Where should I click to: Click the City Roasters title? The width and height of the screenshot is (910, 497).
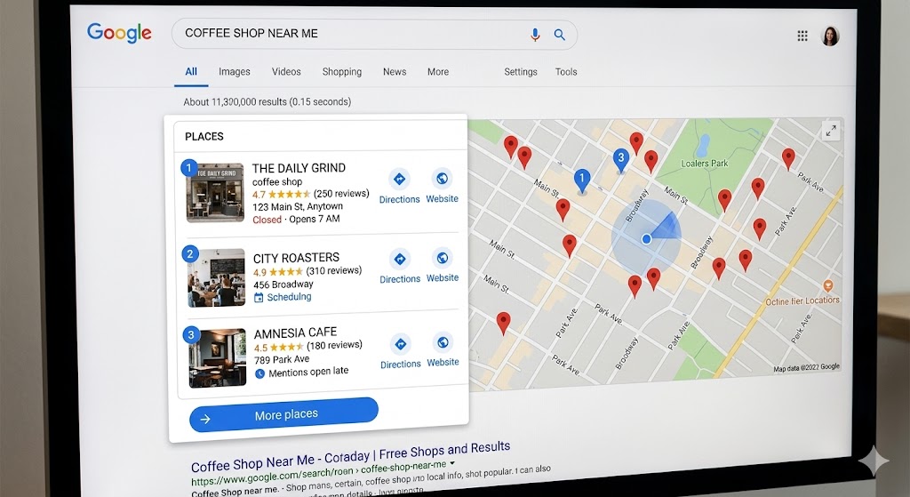point(296,257)
